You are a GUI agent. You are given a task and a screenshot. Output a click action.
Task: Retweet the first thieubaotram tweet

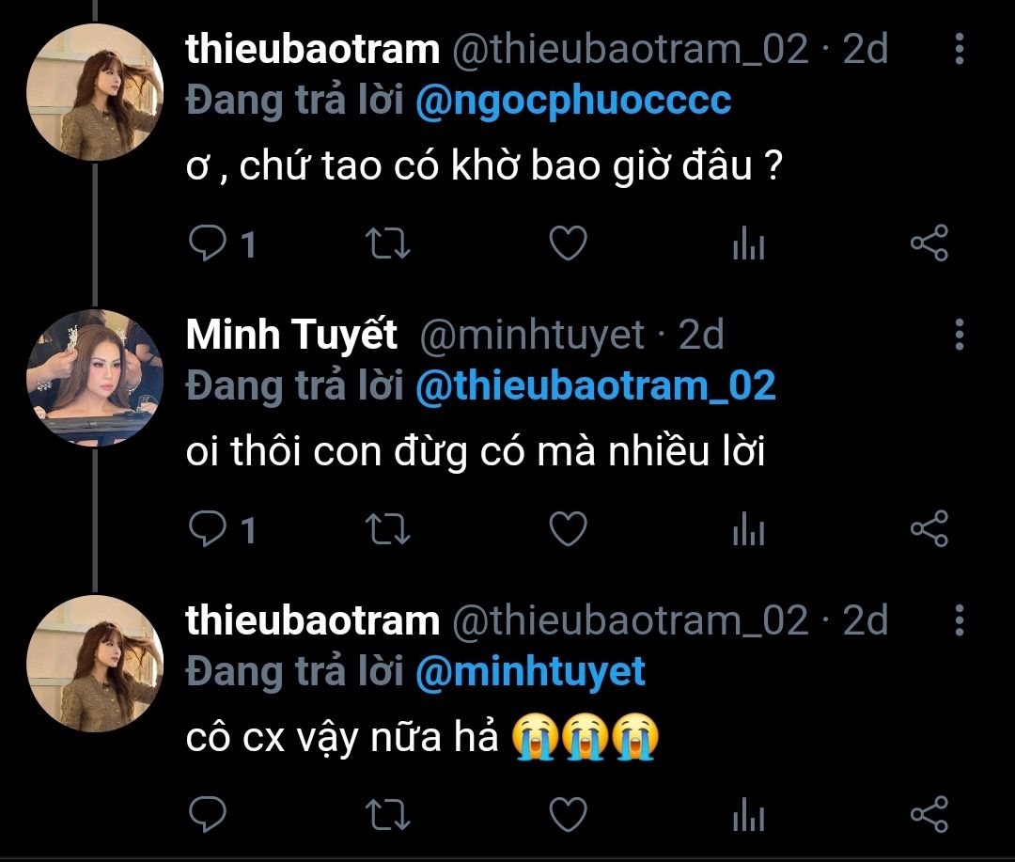coord(386,244)
